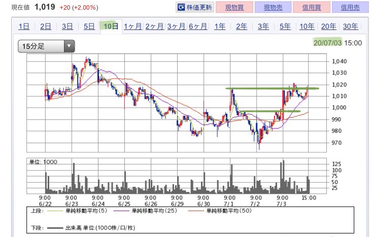Click the arrow of the 15分足 dropdown
This screenshot has height=237, width=371.
(x=69, y=46)
